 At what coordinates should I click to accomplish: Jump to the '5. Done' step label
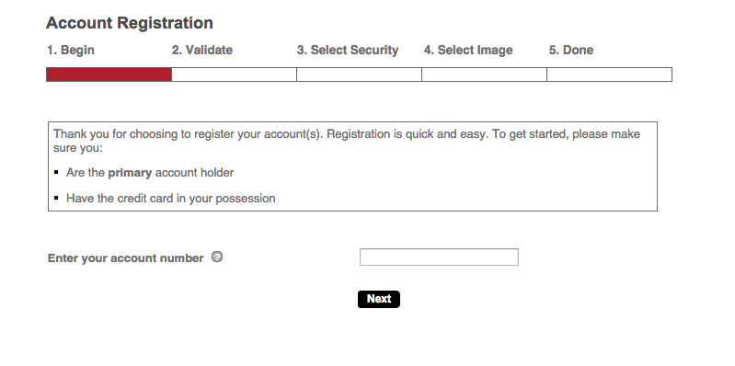click(x=571, y=51)
